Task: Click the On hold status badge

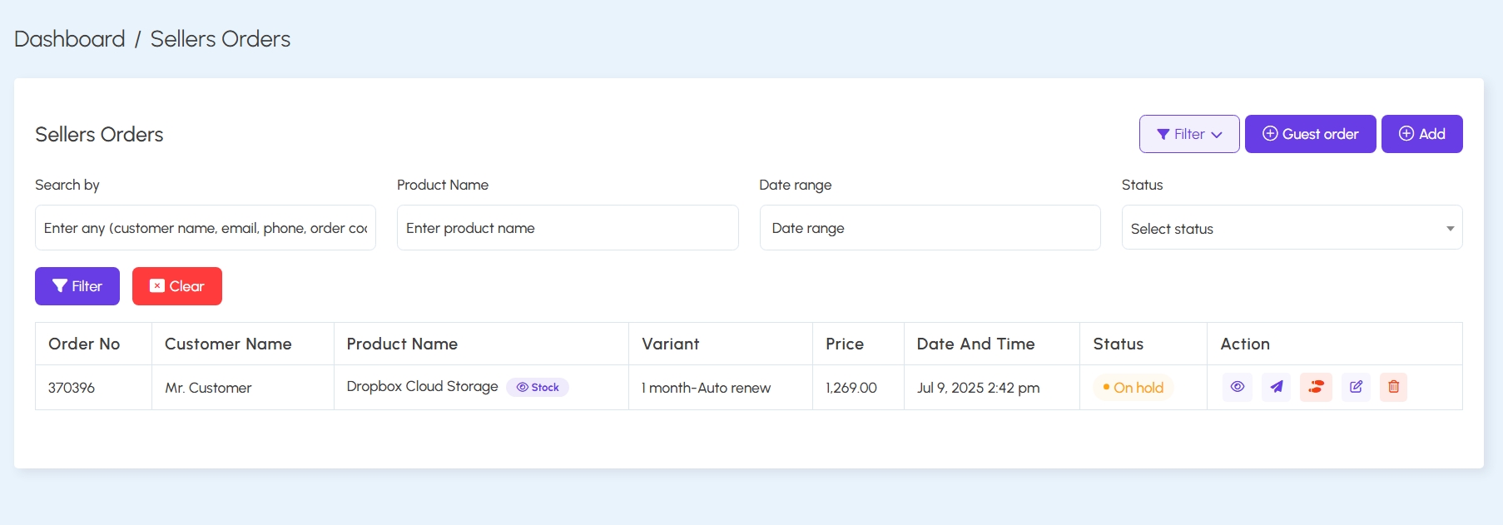Action: [x=1133, y=388]
